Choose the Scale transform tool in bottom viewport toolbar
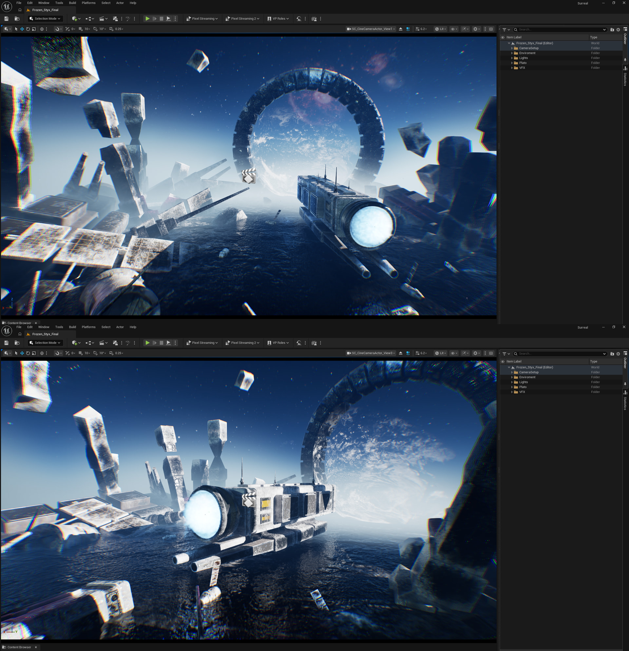The width and height of the screenshot is (629, 651). pyautogui.click(x=34, y=353)
